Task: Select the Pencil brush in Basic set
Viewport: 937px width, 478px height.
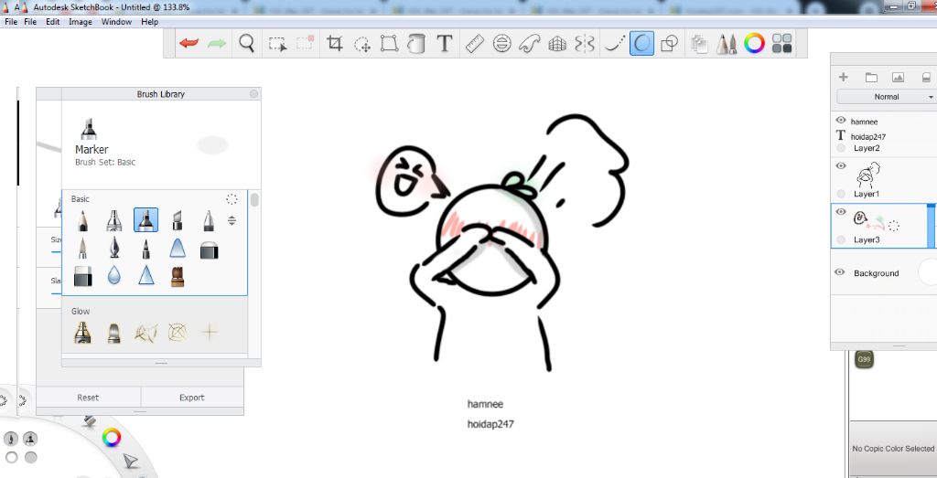Action: (x=81, y=220)
